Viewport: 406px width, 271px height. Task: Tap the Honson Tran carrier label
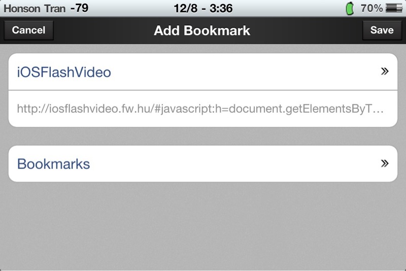coord(35,9)
